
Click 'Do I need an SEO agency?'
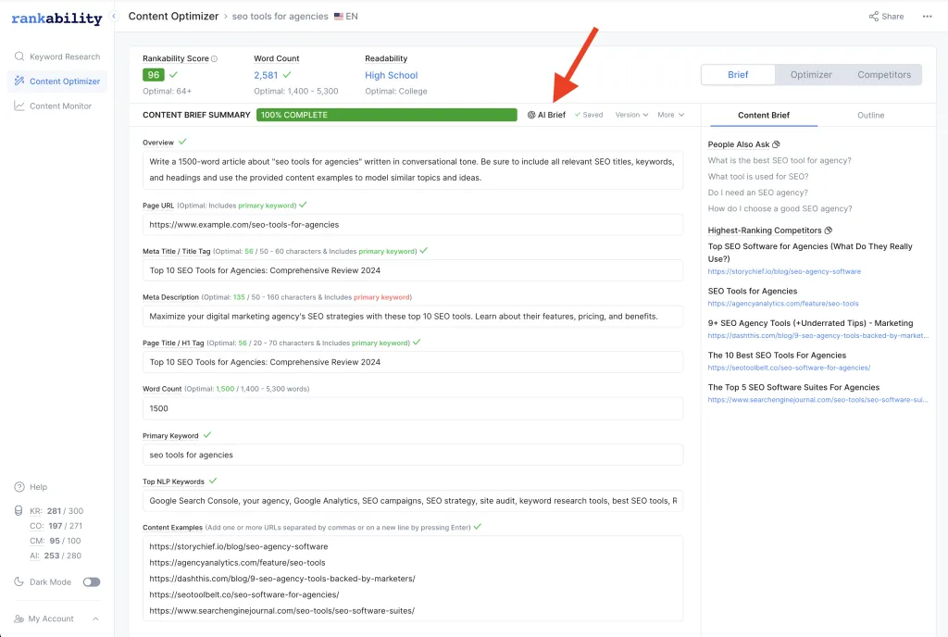(757, 193)
